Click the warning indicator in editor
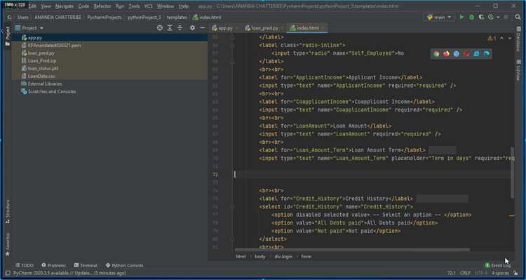Image resolution: width=526 pixels, height=280 pixels. (492, 39)
